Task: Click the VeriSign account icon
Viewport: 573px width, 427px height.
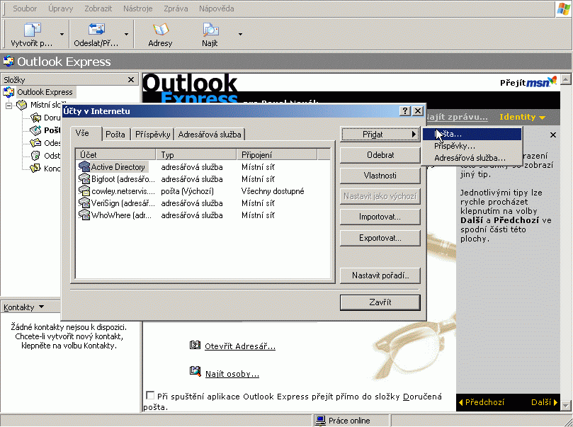Action: click(84, 203)
